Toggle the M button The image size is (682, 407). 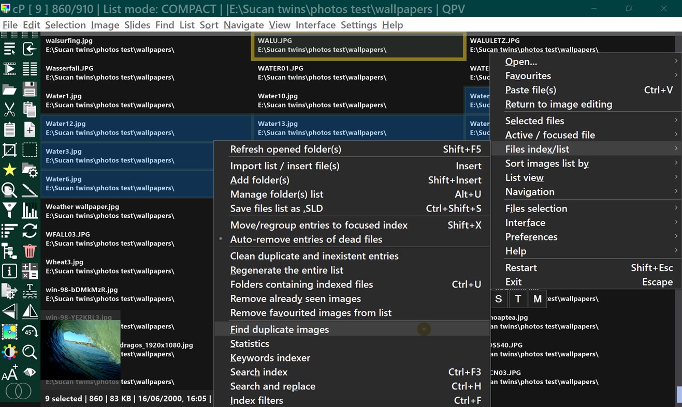click(x=538, y=299)
